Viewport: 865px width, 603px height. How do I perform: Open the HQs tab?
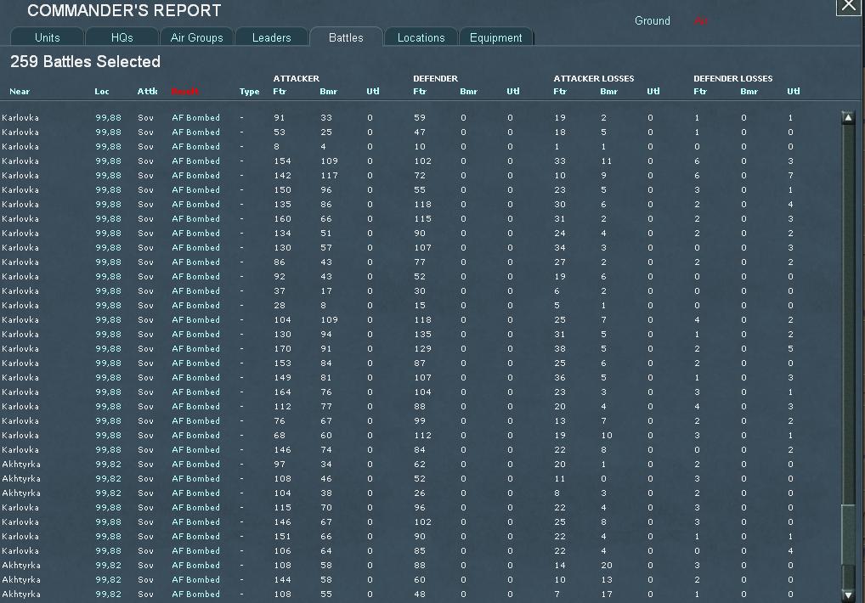[122, 37]
